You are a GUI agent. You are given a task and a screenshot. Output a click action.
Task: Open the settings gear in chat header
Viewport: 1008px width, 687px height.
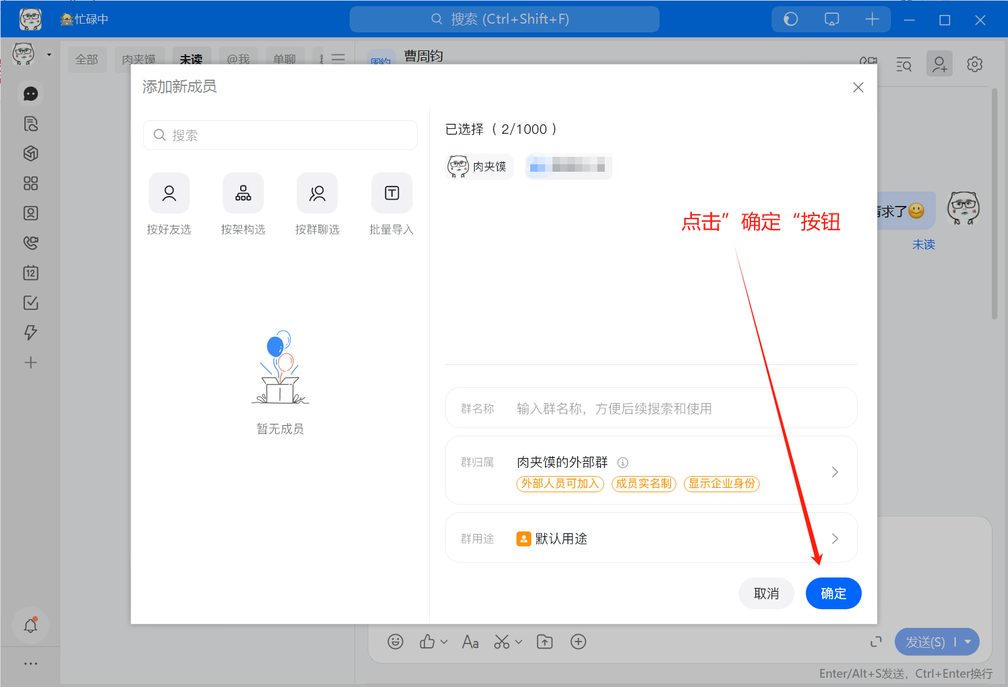click(974, 64)
